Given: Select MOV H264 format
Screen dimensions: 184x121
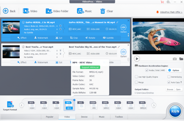Looking at the screenshot, I should coord(118,105).
